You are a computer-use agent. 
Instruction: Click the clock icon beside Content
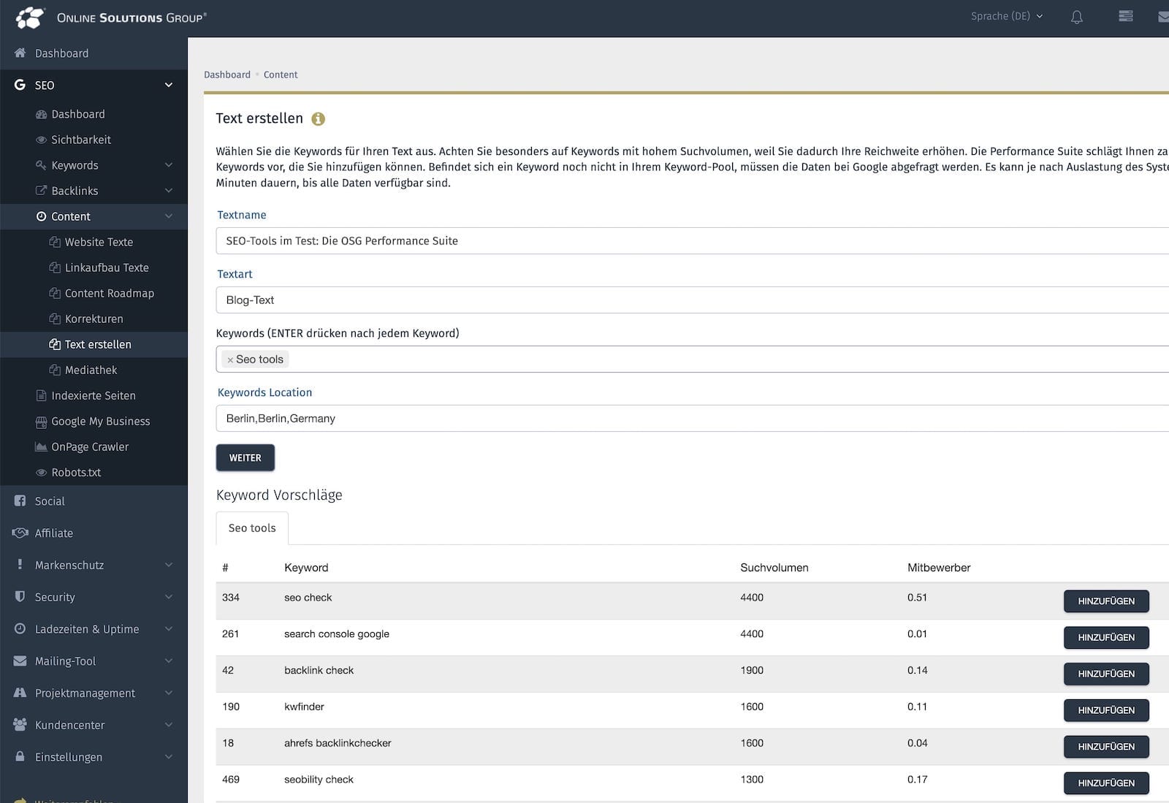coord(41,216)
